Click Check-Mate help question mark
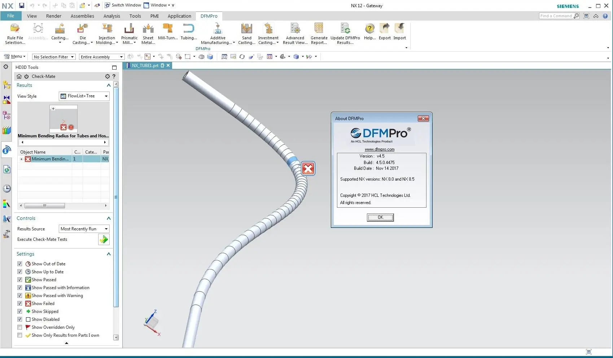The height and width of the screenshot is (358, 613). 114,76
